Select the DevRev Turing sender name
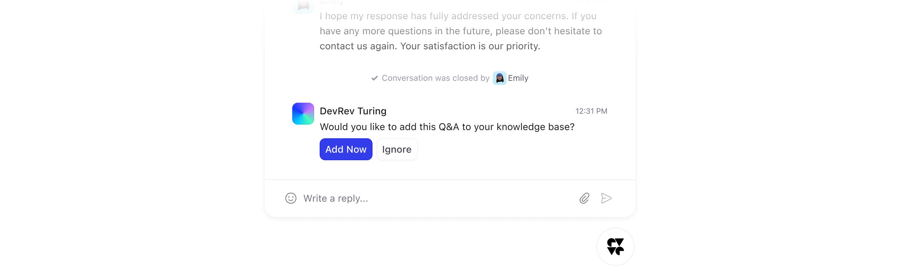 (x=353, y=111)
